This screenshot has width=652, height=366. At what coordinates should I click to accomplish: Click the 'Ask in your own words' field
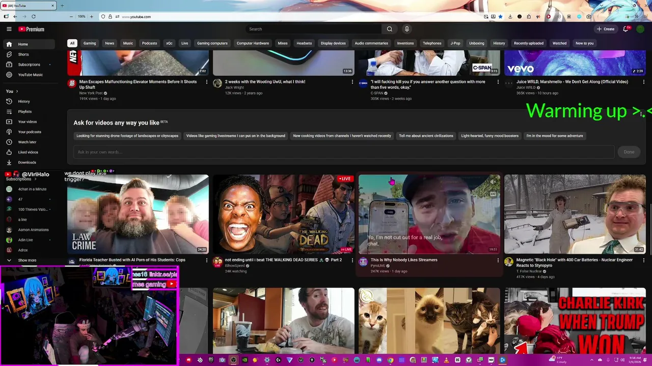coord(344,152)
